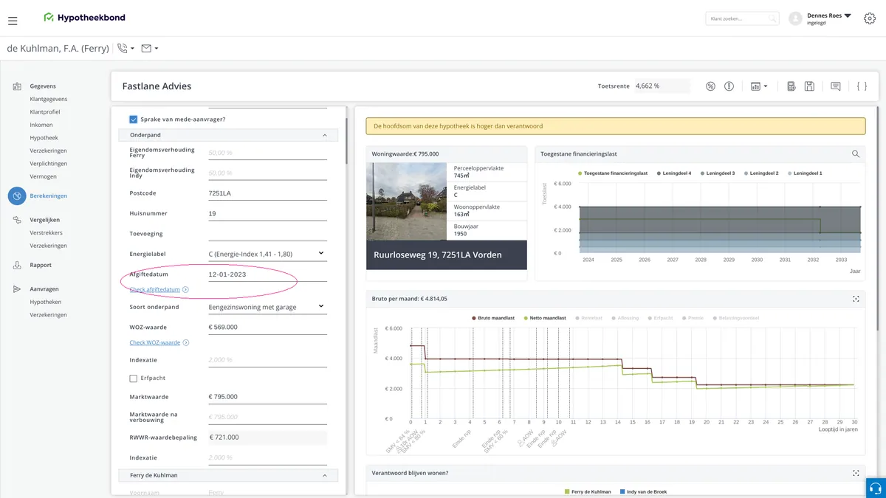Click the percent icon in Fastlane toolbar
This screenshot has height=498, width=886.
pyautogui.click(x=710, y=86)
